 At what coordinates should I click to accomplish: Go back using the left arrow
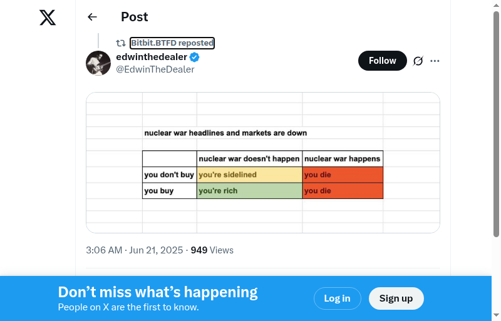[x=93, y=17]
